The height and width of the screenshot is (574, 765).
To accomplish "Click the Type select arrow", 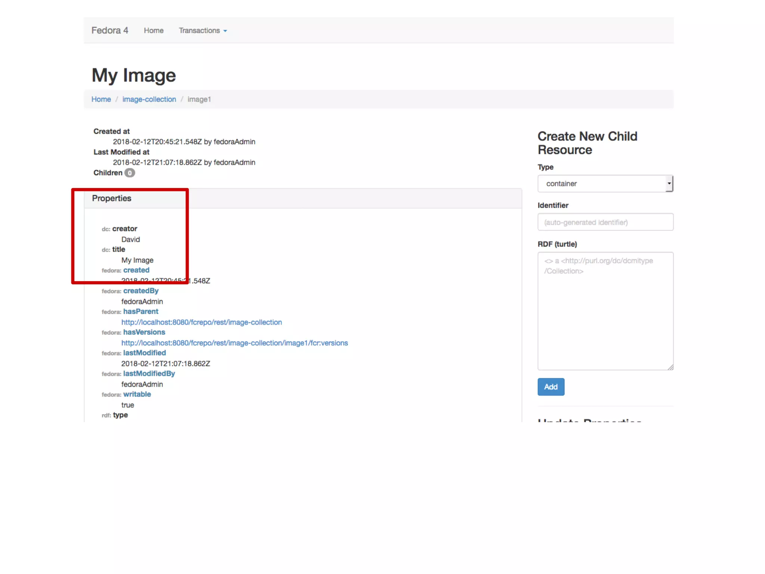I will (x=669, y=183).
